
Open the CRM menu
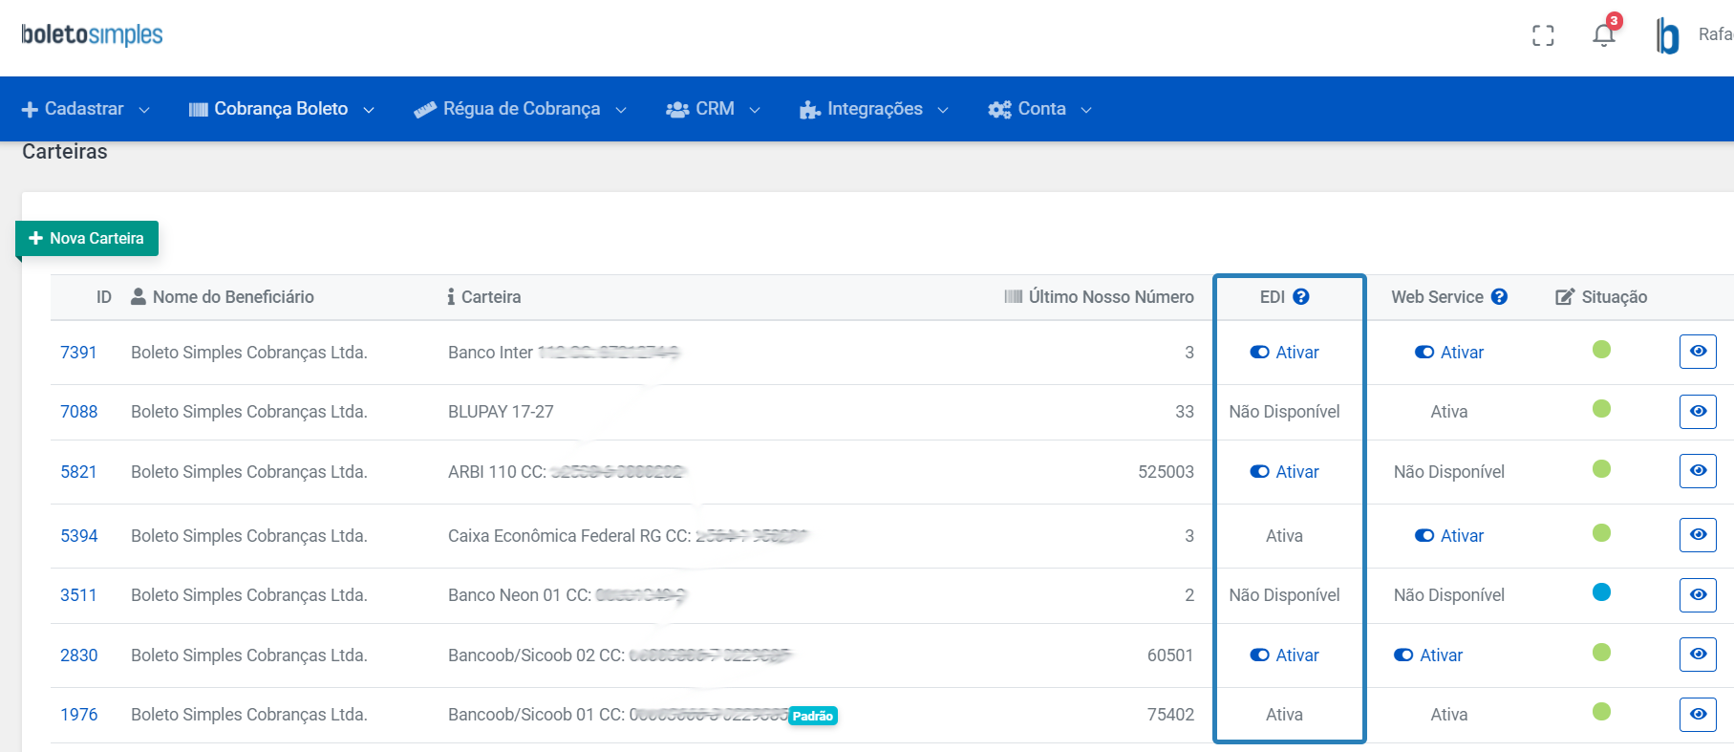tap(714, 109)
